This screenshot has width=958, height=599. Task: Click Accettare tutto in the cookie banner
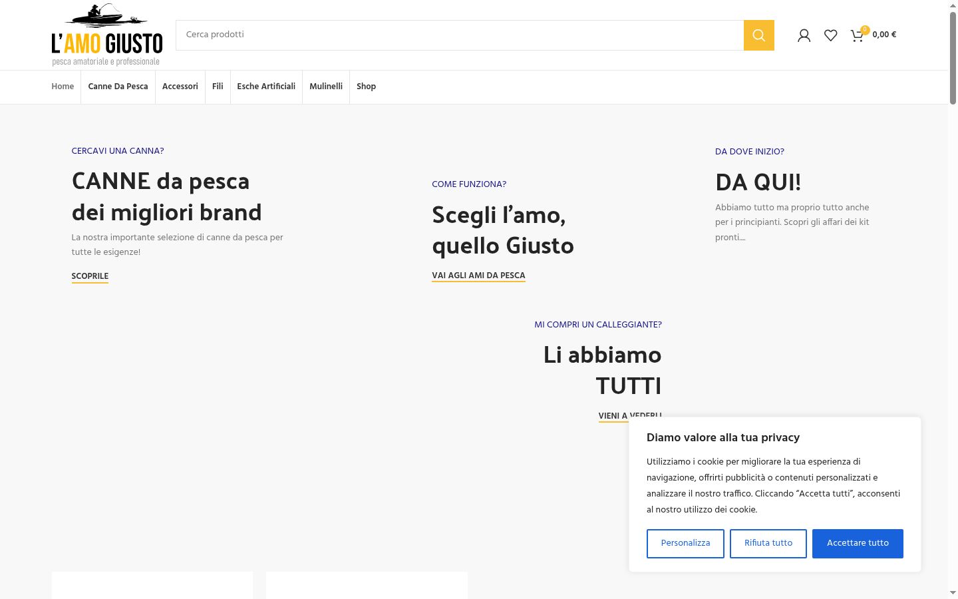pyautogui.click(x=858, y=543)
